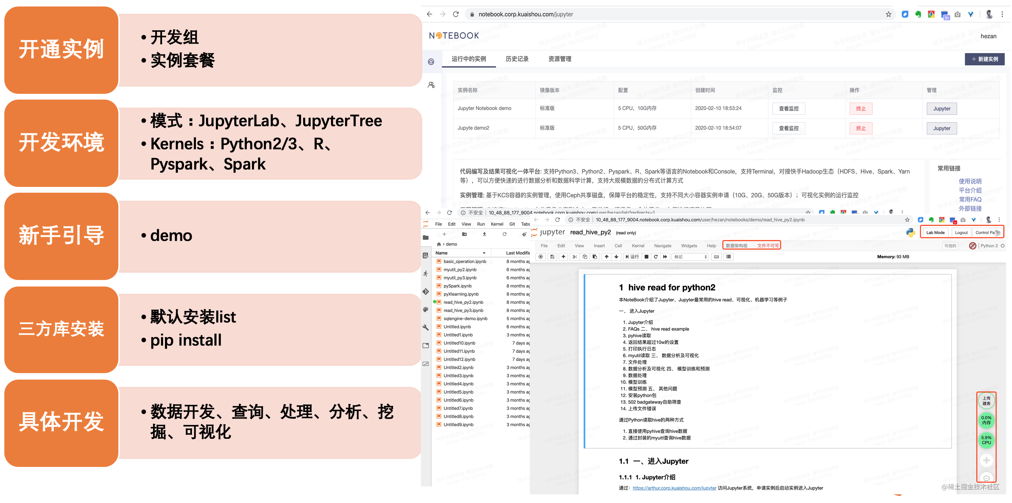Switch to the 资源管理 tab
The width and height of the screenshot is (1012, 503).
point(560,59)
